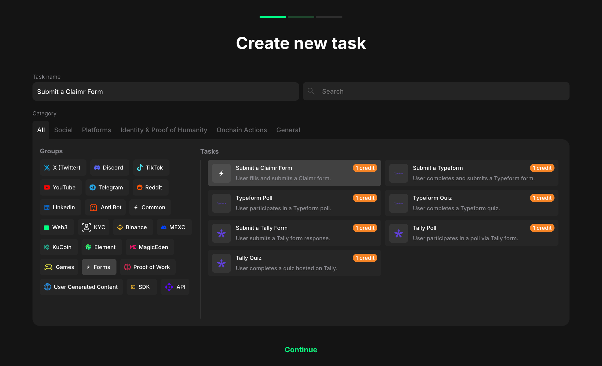Open Identity & Proof of Humanity tab
Image resolution: width=602 pixels, height=366 pixels.
coord(164,130)
